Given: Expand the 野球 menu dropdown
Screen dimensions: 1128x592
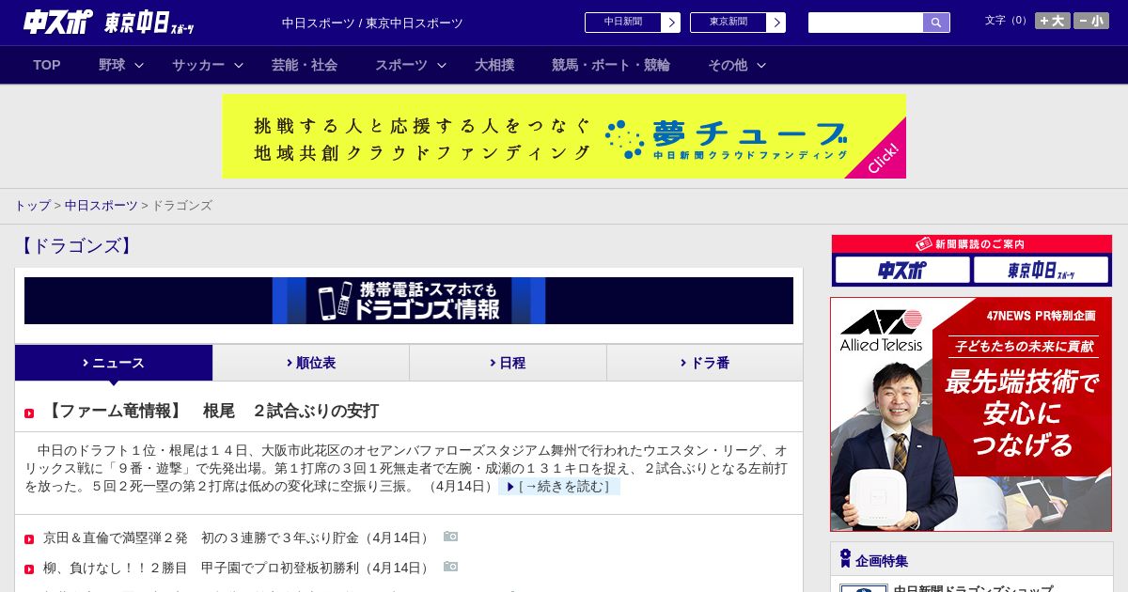Looking at the screenshot, I should click(x=121, y=65).
